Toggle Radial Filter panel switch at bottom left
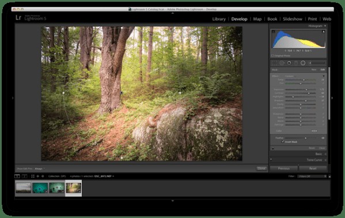345x218 pixels. point(273,148)
